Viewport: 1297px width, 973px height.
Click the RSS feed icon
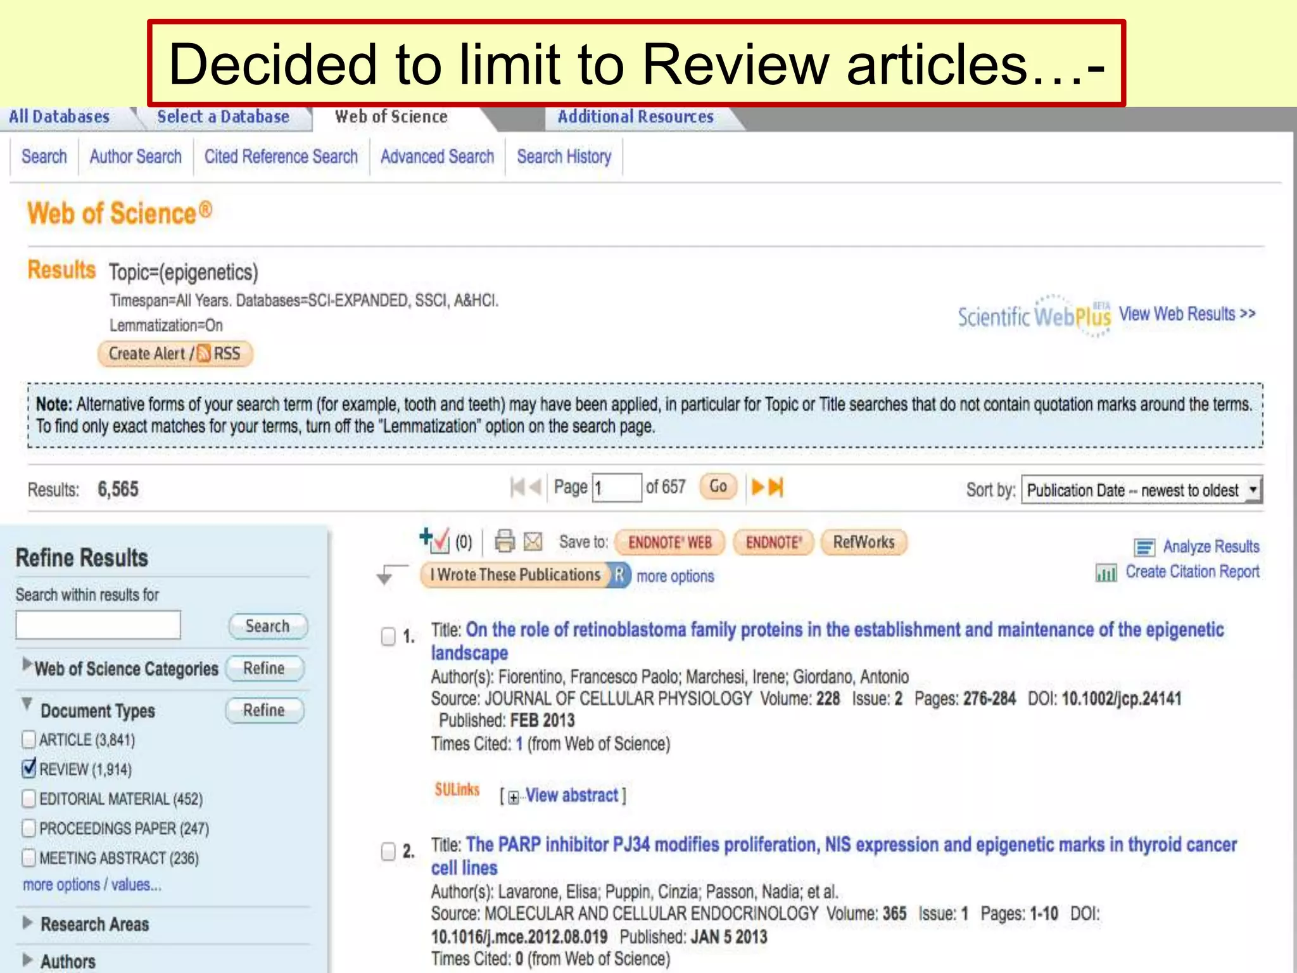pyautogui.click(x=203, y=353)
